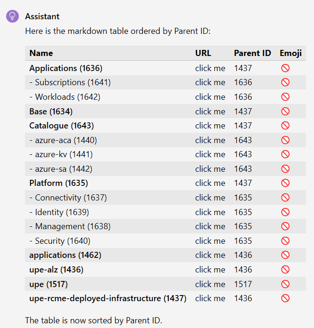Click the Emoji column header
Viewport: 314px width, 328px height.
(x=291, y=53)
